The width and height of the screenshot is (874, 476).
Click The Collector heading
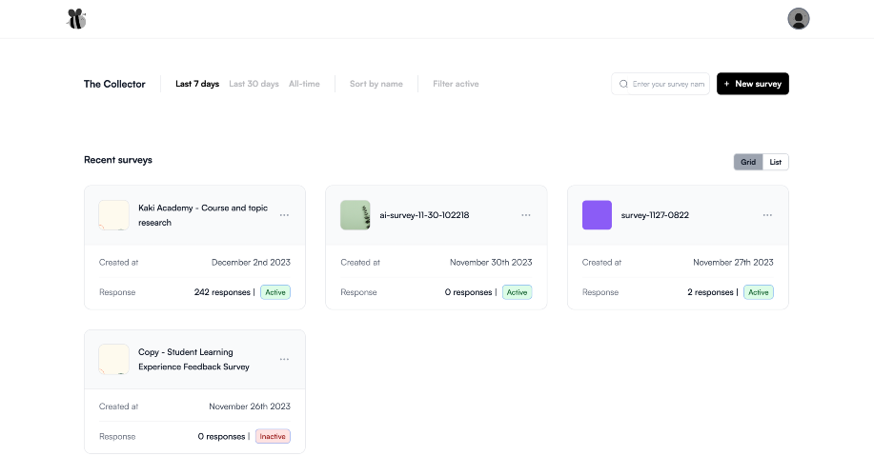click(114, 84)
